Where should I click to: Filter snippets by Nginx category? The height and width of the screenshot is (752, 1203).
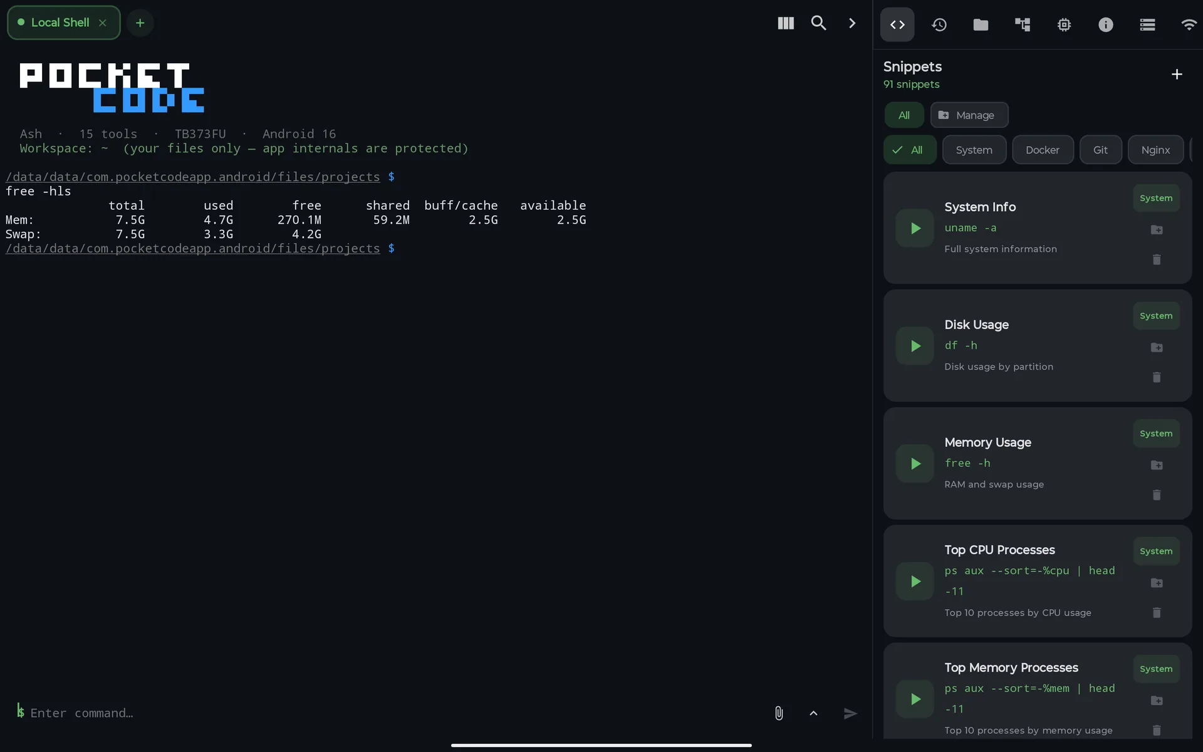(x=1155, y=150)
